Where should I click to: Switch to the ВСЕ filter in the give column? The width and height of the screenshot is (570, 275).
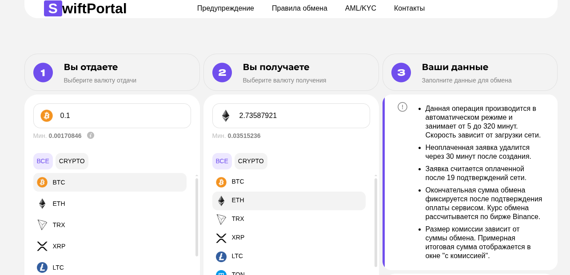[43, 161]
